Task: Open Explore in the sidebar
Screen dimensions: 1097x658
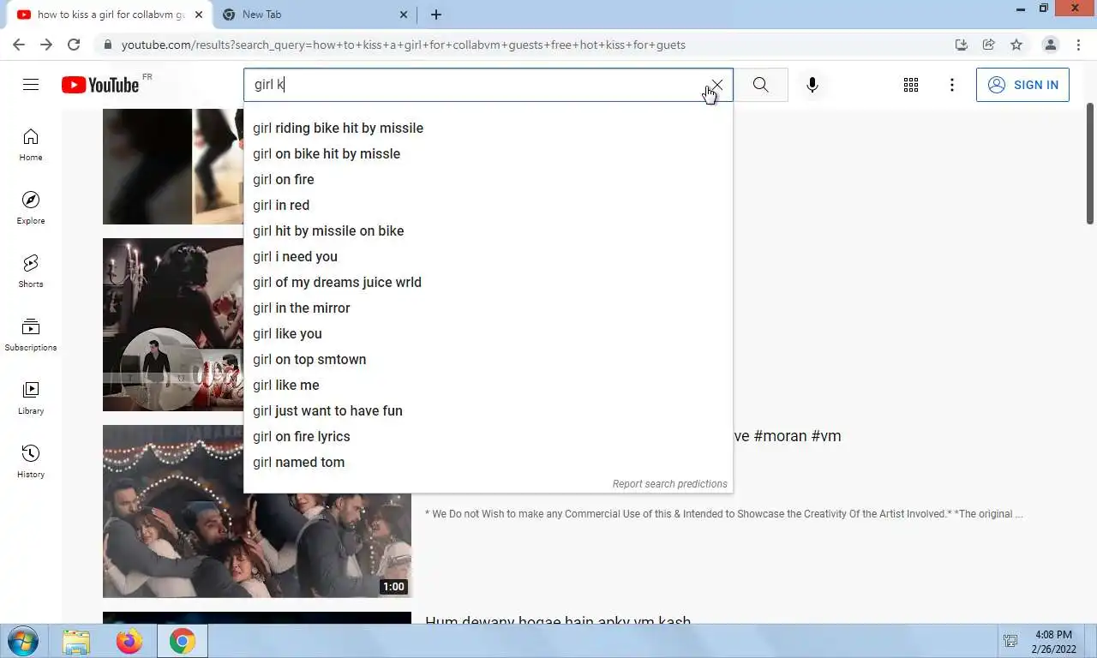Action: [x=31, y=208]
